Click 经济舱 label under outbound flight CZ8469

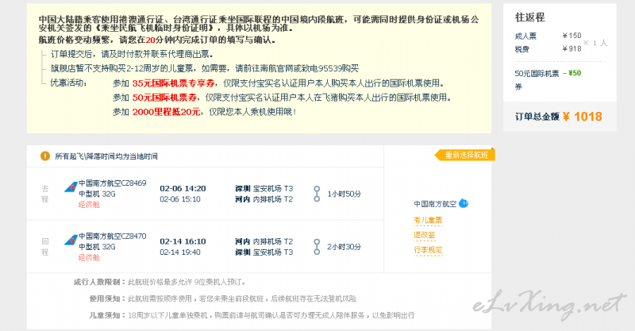[89, 205]
